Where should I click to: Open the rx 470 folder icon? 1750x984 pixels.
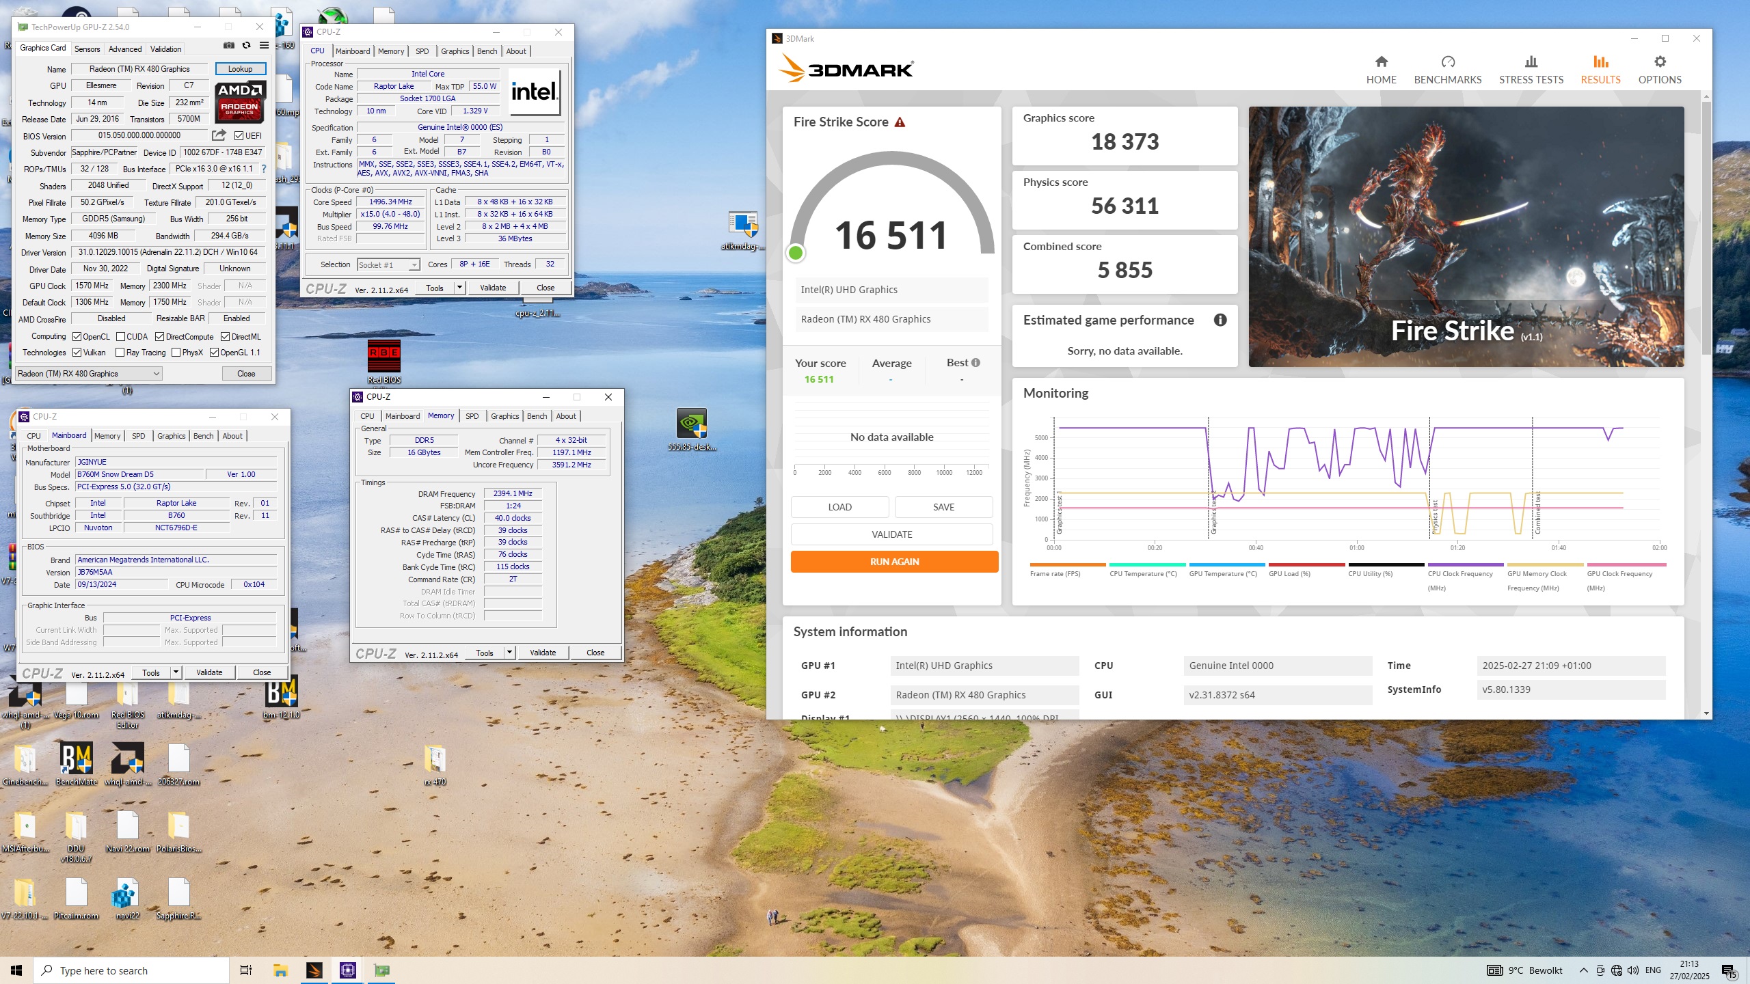pyautogui.click(x=435, y=765)
